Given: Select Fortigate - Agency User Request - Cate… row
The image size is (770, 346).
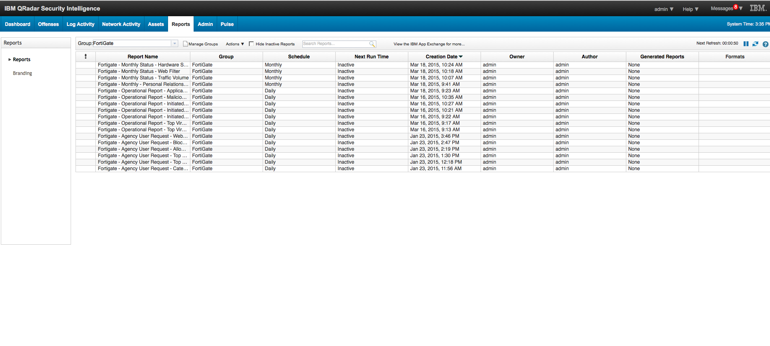Looking at the screenshot, I should (x=423, y=169).
